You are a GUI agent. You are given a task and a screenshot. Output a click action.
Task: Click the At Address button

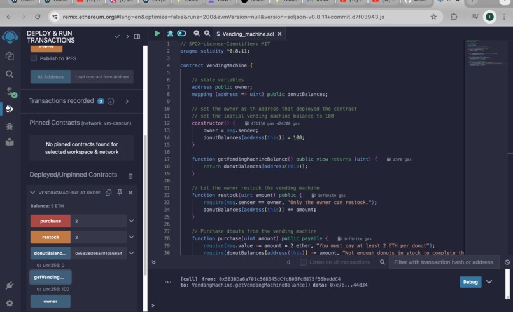point(50,77)
